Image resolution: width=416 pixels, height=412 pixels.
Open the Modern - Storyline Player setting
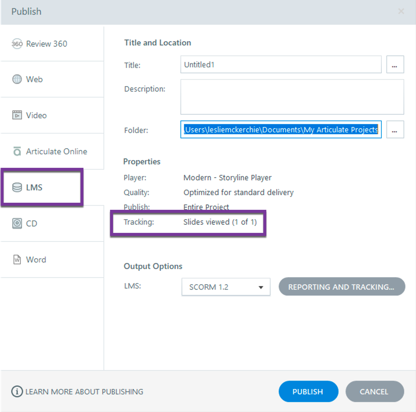click(227, 178)
